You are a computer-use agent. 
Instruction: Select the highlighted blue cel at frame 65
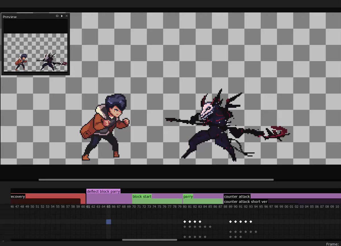tap(109, 222)
